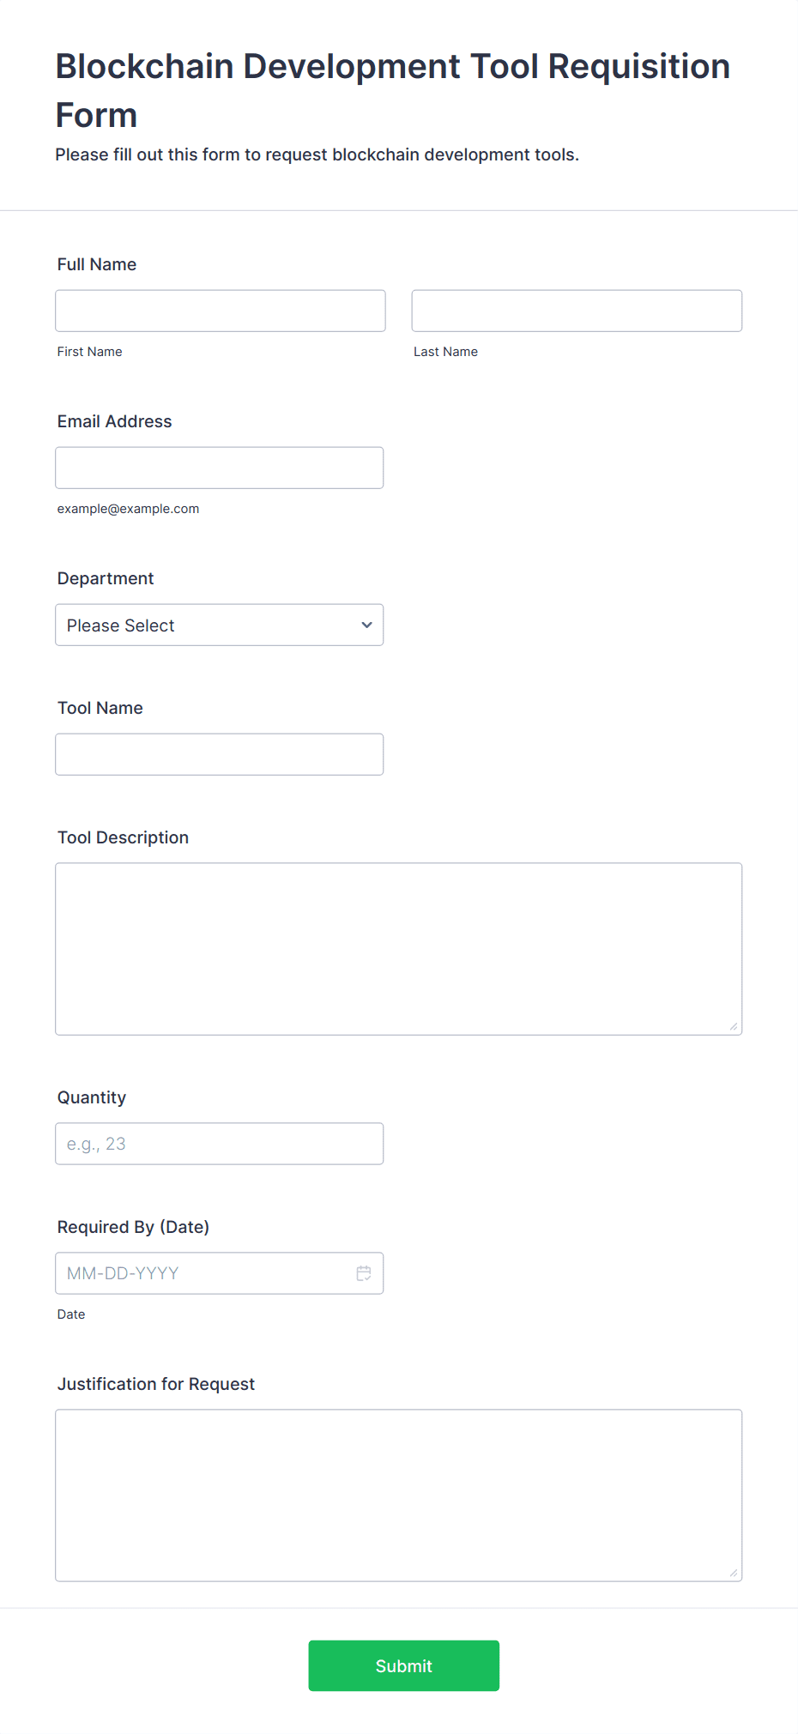Click the Quantity field label
This screenshot has width=798, height=1734.
click(x=92, y=1097)
